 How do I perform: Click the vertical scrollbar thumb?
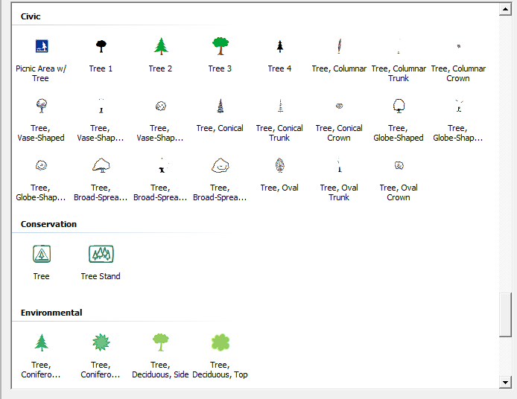click(x=505, y=315)
